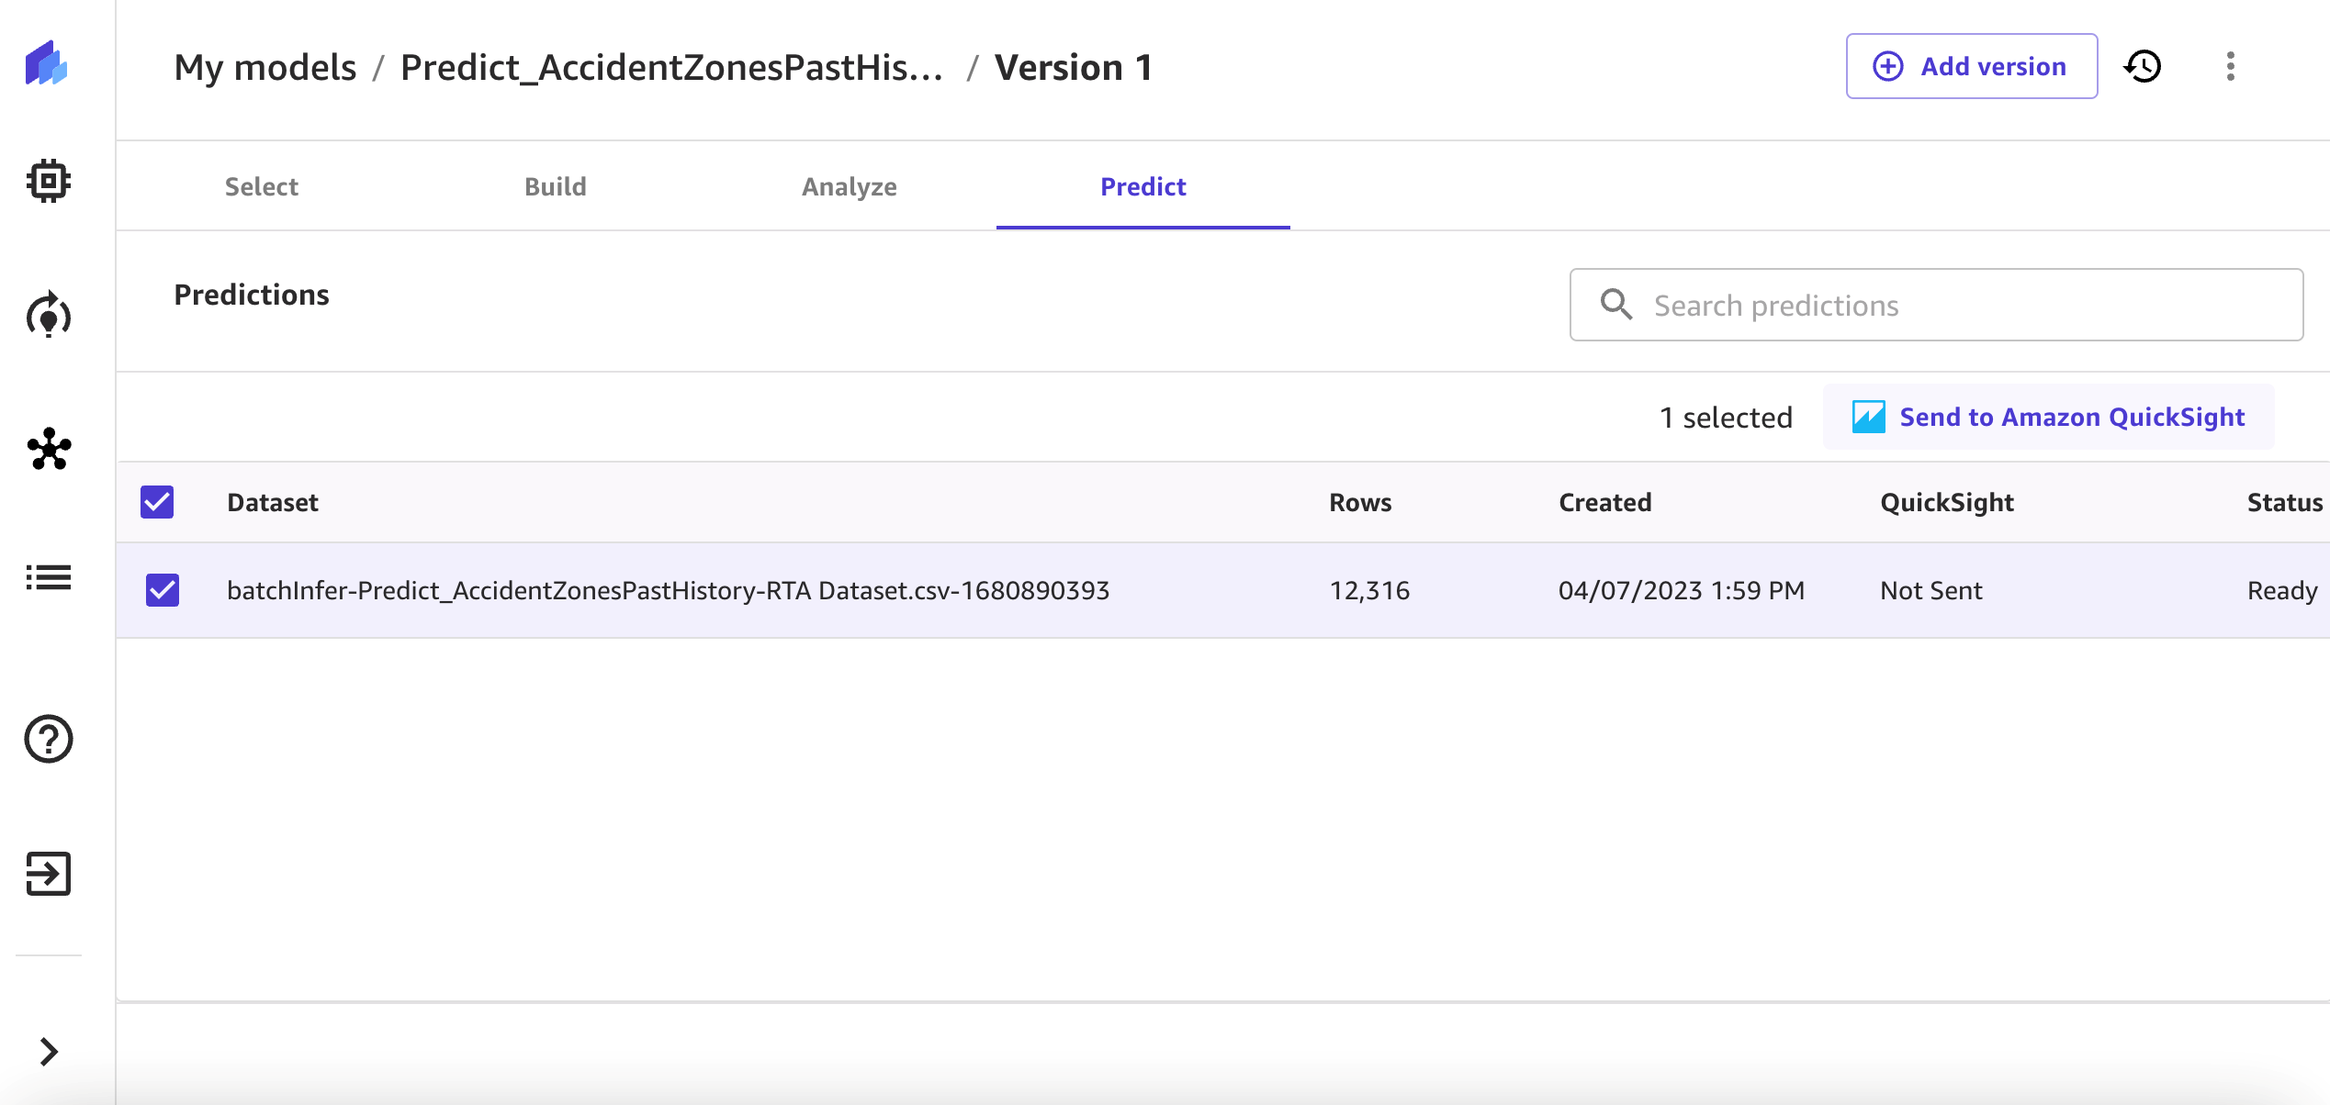Open the three-dot more options menu

(x=2230, y=66)
